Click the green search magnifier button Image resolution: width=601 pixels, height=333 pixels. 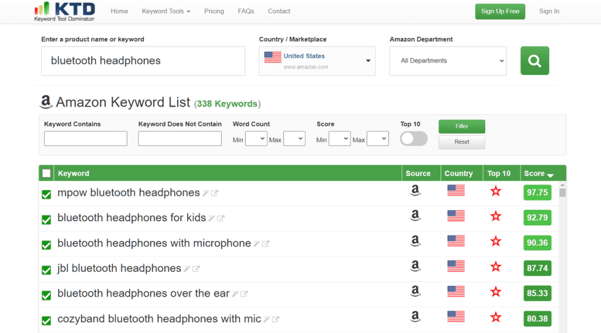[534, 60]
